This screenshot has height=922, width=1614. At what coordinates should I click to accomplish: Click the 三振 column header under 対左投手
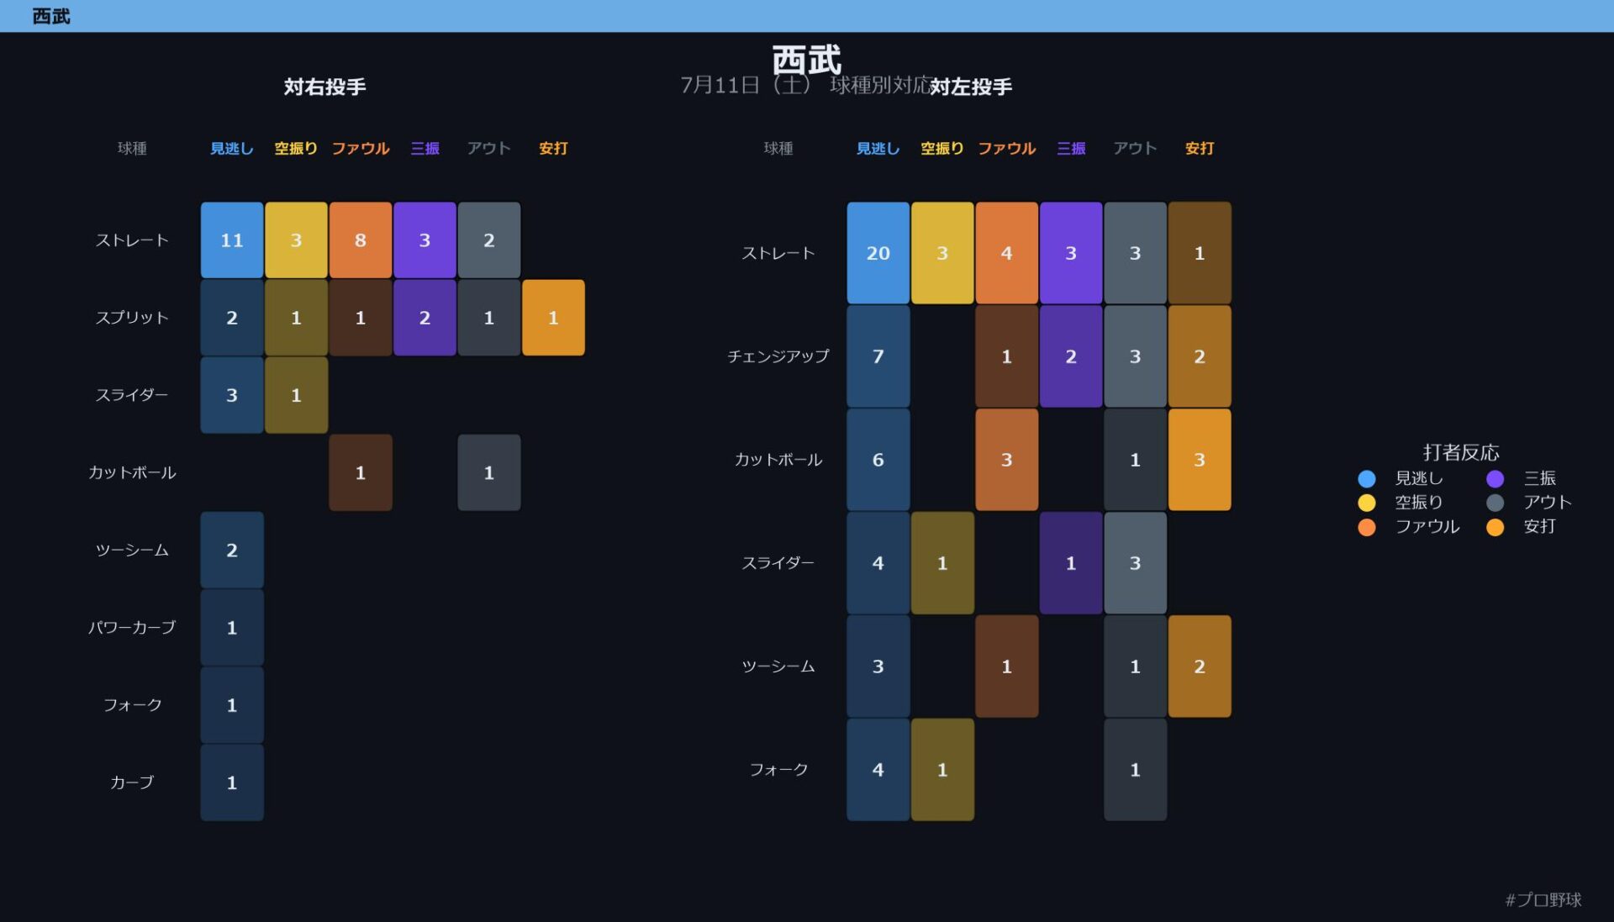click(x=1071, y=149)
